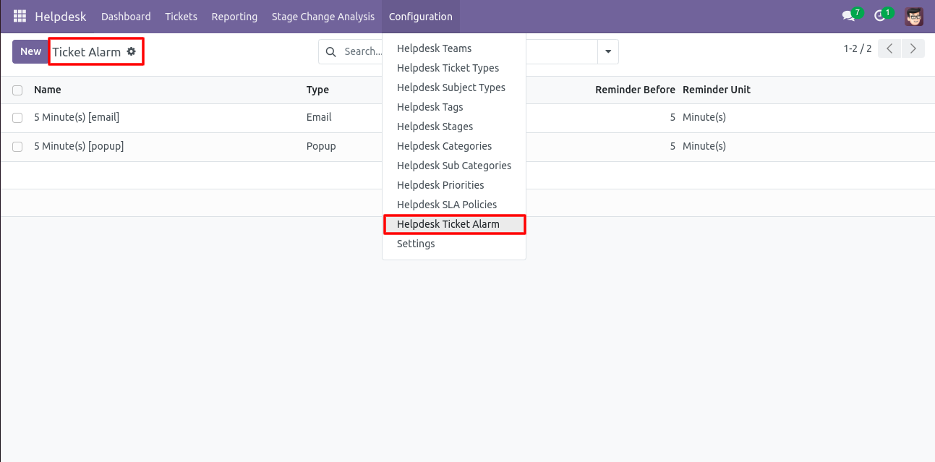Click the Popup type cell

click(x=321, y=146)
